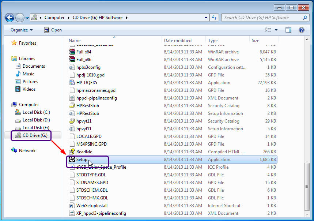Select the STDSCHEM.GDL file
Image resolution: width=314 pixels, height=221 pixels.
point(92,190)
